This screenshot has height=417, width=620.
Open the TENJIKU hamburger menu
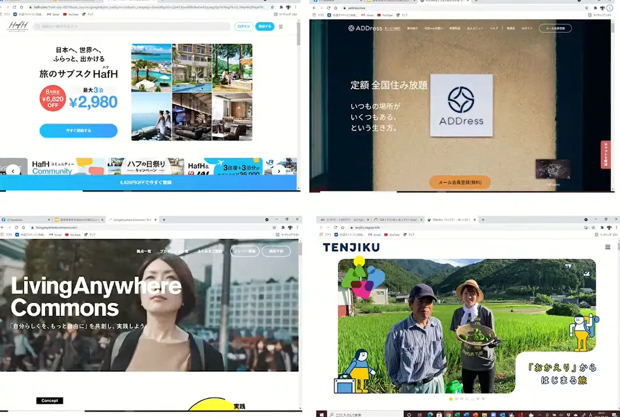tap(607, 247)
